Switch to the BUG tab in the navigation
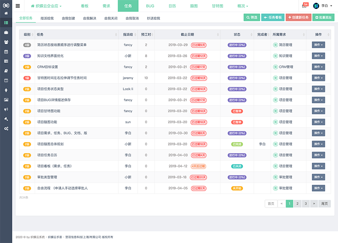Screen dimensions: 338x243 tap(150, 6)
